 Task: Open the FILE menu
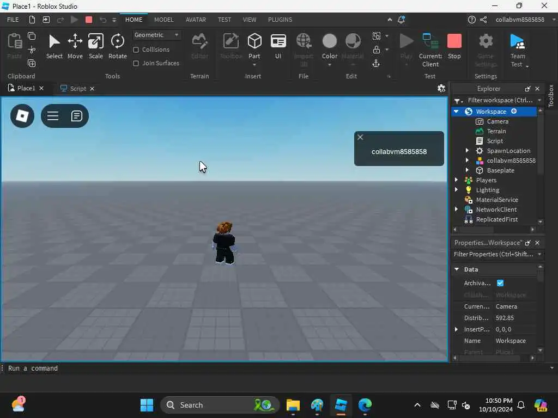pos(13,20)
